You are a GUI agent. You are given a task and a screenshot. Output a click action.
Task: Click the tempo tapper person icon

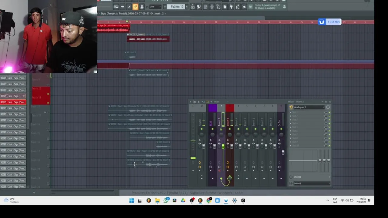[x=238, y=7]
